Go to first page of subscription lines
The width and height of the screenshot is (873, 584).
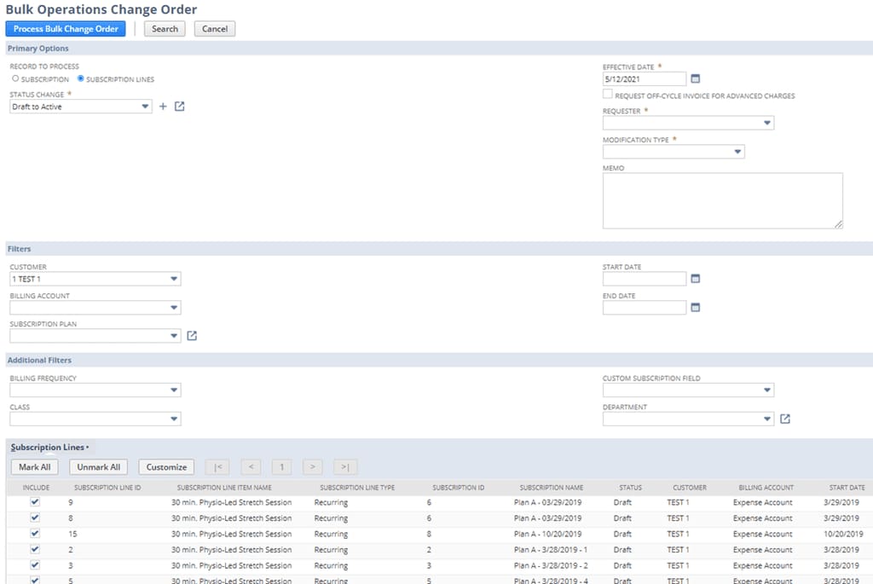(217, 467)
